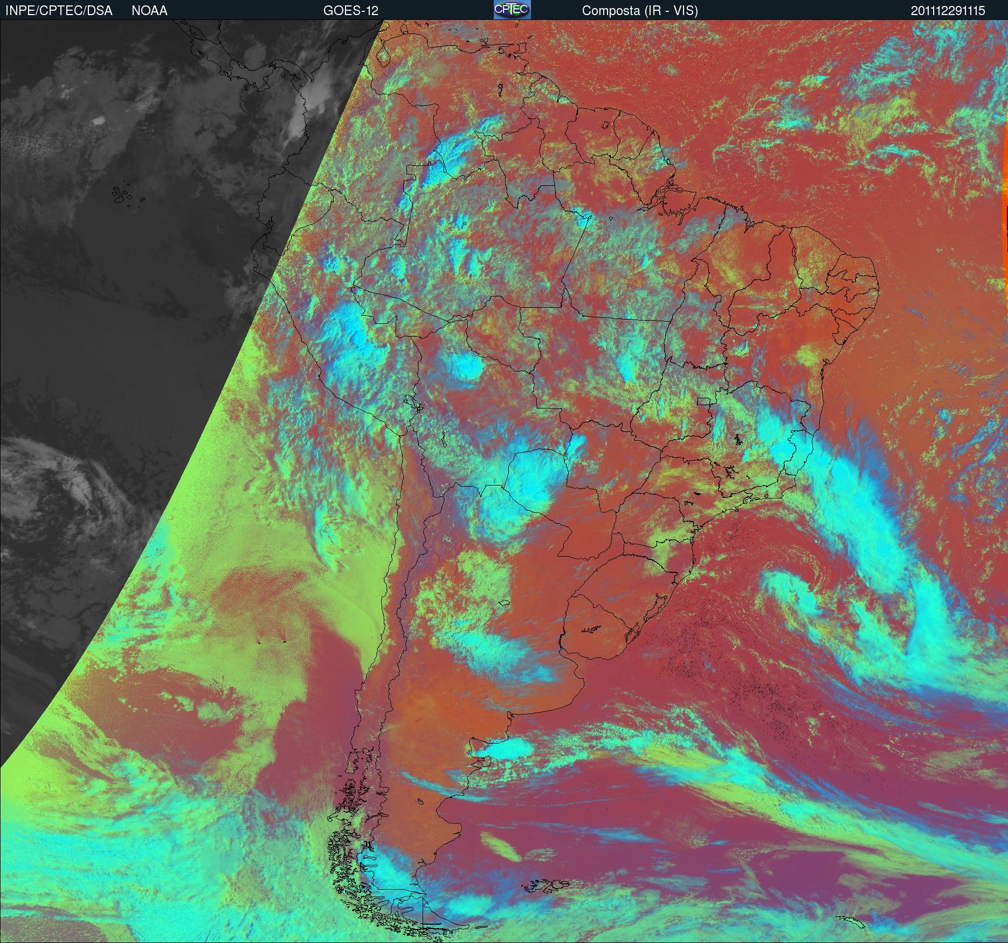
Task: Click the satellite composite image of South America
Action: pyautogui.click(x=504, y=481)
